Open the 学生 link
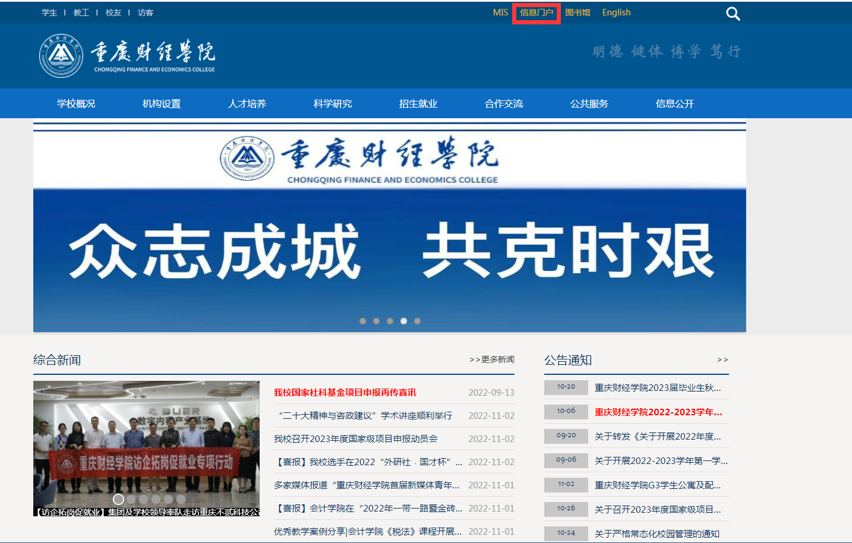 coord(49,12)
